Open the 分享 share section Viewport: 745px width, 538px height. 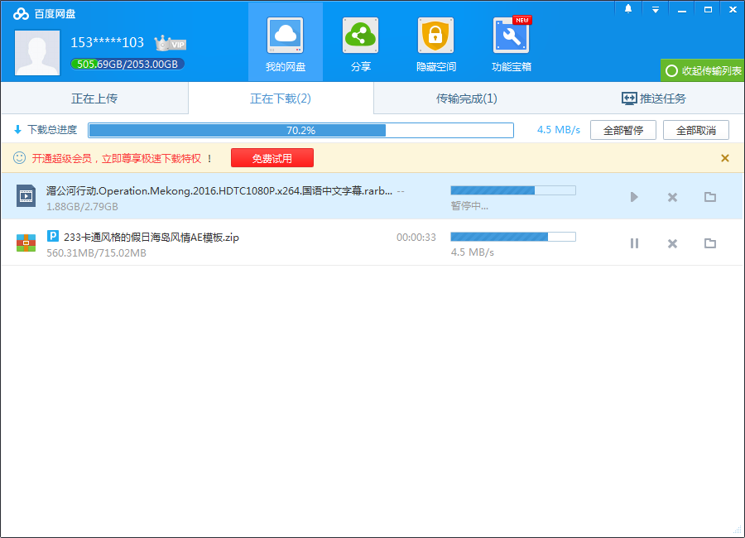[361, 43]
